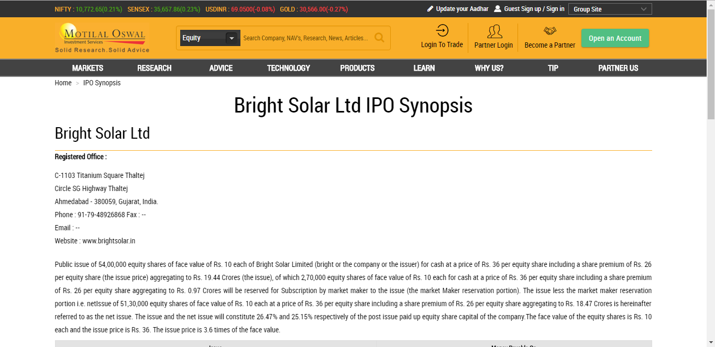This screenshot has width=715, height=347.
Task: Open the MARKETS menu
Action: pos(87,68)
